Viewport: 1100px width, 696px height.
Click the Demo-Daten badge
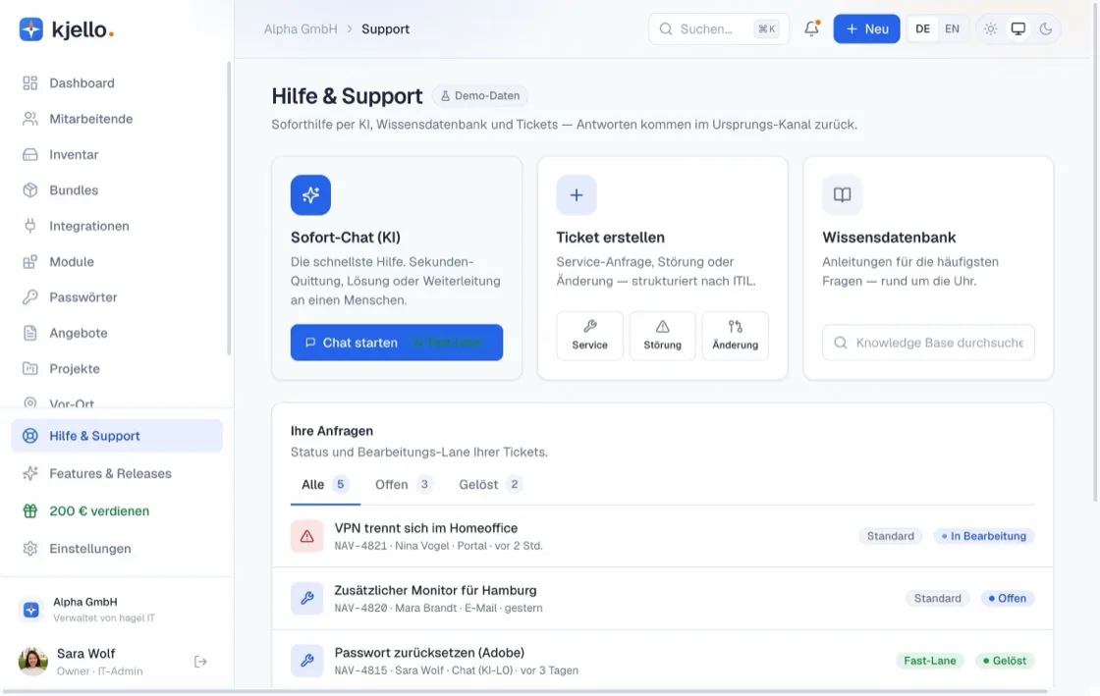pyautogui.click(x=480, y=96)
